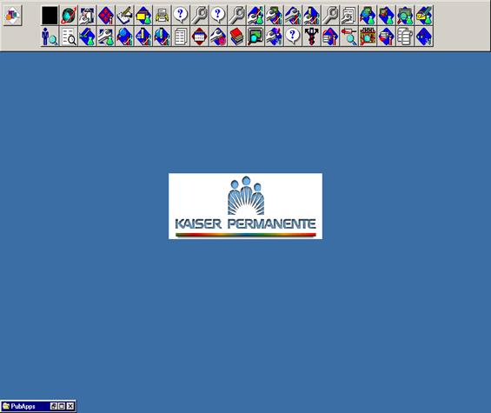The width and height of the screenshot is (491, 413).
Task: Click the black caduceus staff icon
Action: tap(312, 37)
